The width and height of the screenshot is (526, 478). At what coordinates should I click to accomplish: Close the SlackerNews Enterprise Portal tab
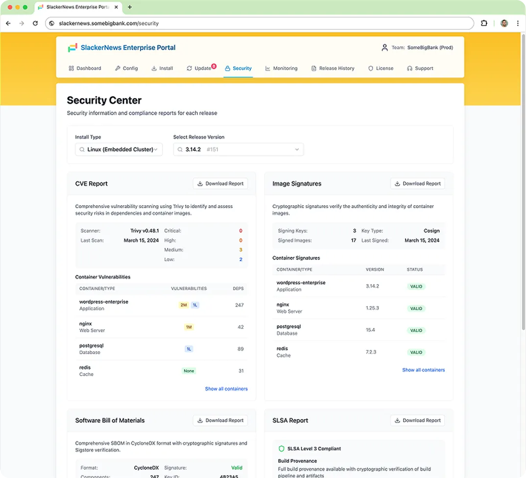point(116,7)
